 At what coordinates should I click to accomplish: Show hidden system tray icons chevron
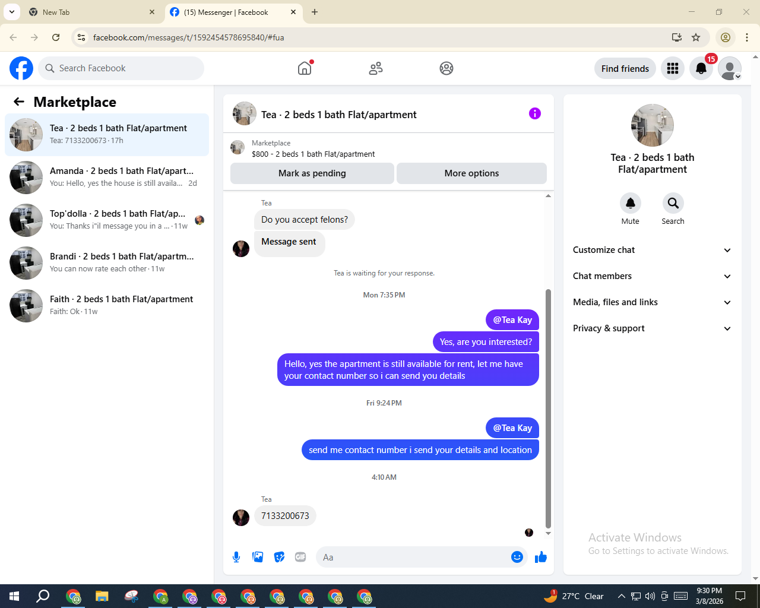click(x=621, y=596)
